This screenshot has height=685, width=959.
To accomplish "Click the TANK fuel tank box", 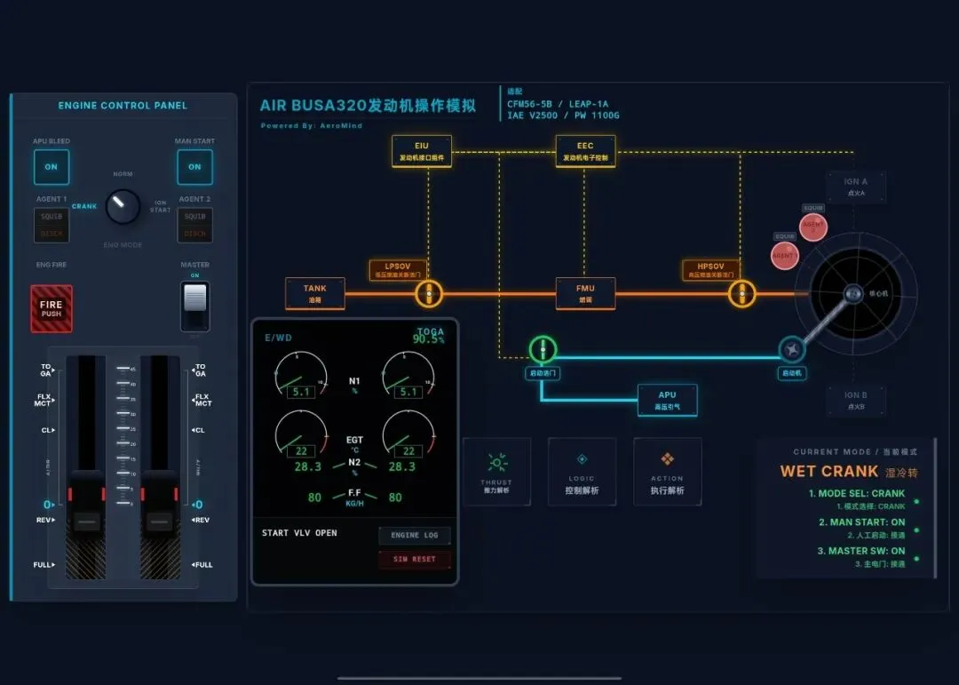I will click(315, 294).
